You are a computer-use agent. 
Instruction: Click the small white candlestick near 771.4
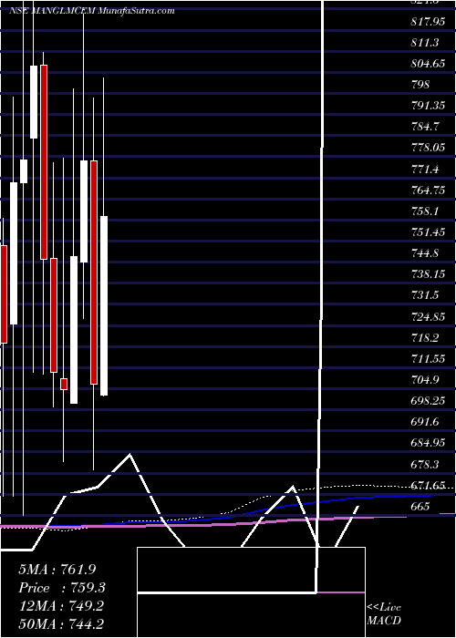click(x=24, y=171)
